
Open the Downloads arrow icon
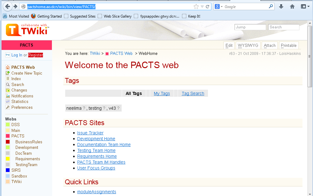[281, 6]
